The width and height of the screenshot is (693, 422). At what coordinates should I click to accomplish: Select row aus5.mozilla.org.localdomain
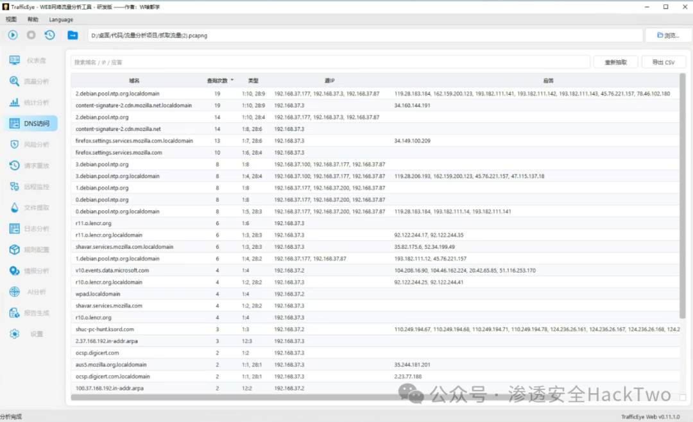375,364
